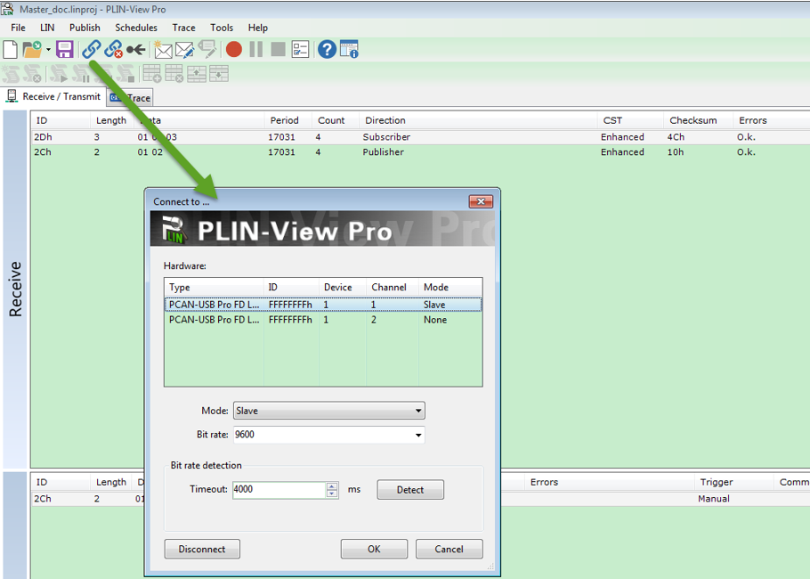The image size is (810, 579).
Task: Click the Timeout input field showing 4000
Action: click(x=279, y=490)
